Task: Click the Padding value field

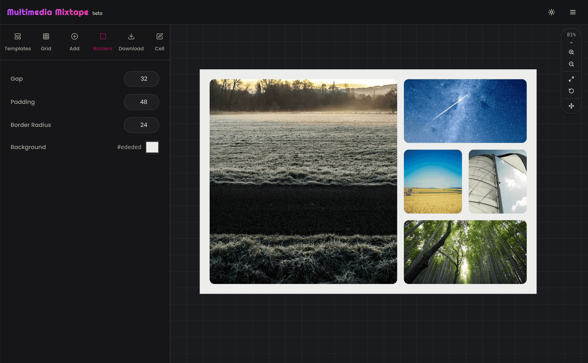Action: pos(141,102)
